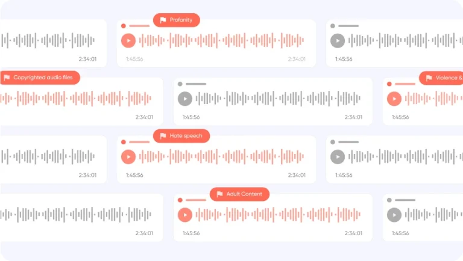The height and width of the screenshot is (261, 463).
Task: Play the gray clip in the top-right card
Action: [338, 41]
